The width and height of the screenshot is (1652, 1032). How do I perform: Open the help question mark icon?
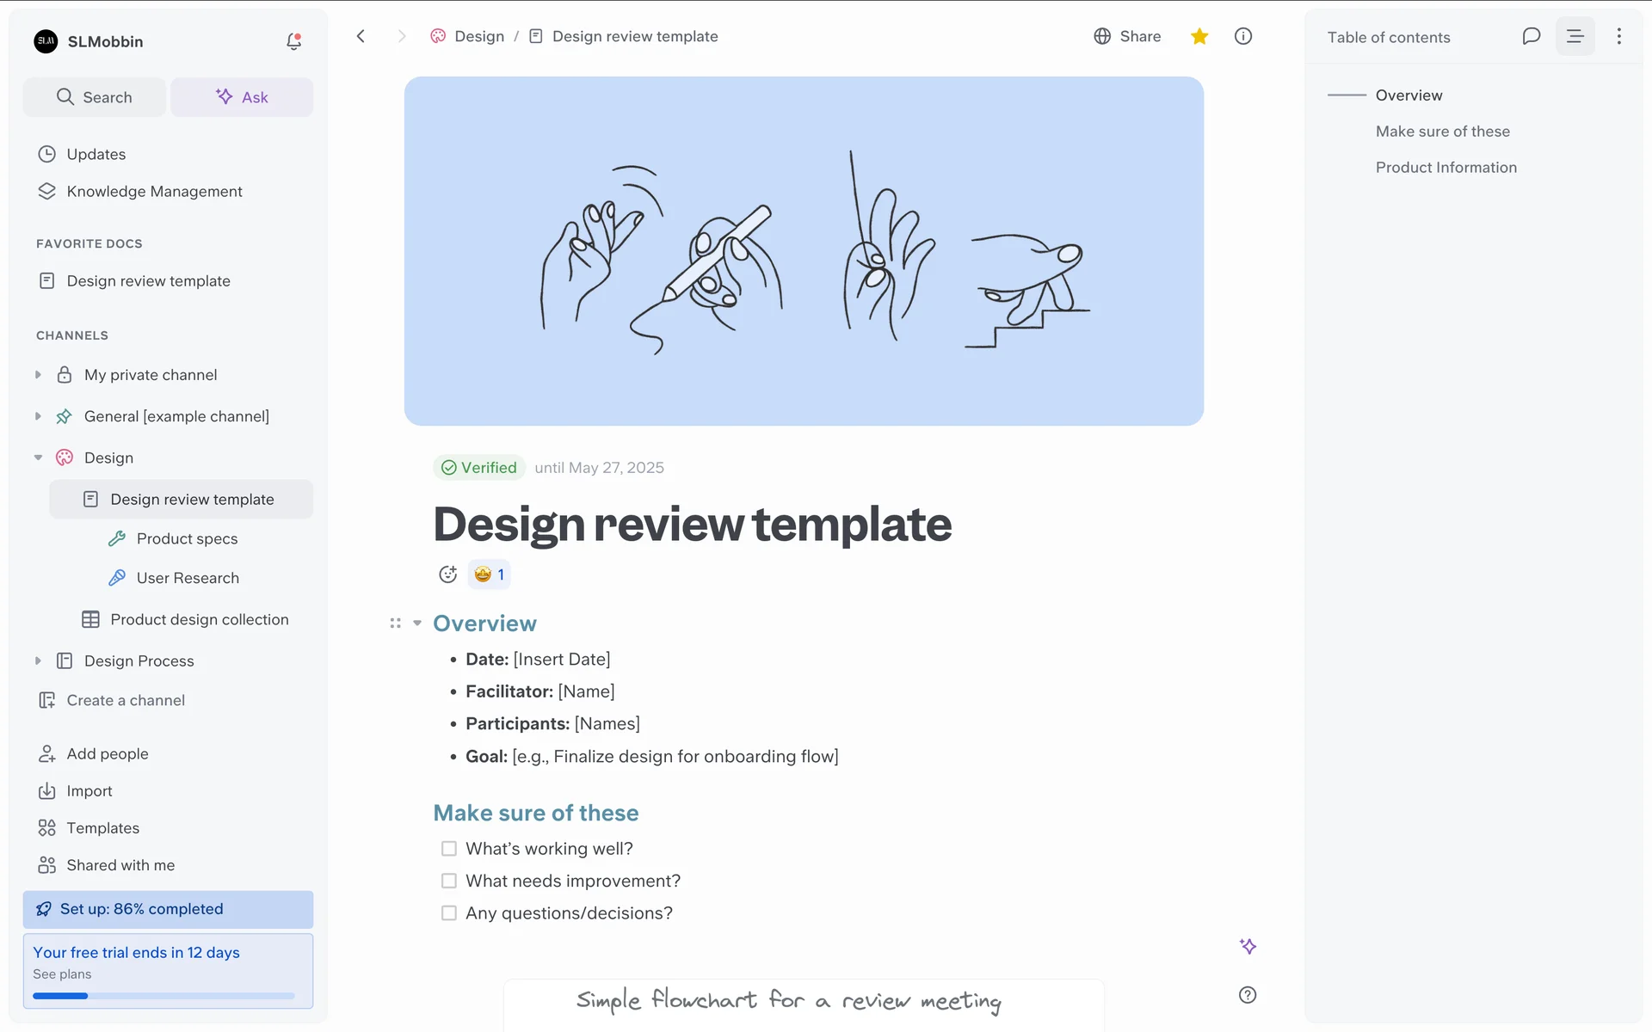pyautogui.click(x=1248, y=995)
